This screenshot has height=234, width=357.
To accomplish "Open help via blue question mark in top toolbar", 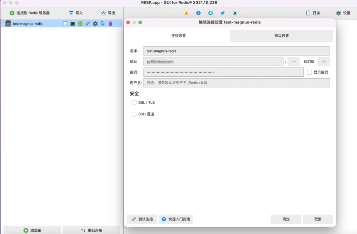I will (198, 13).
